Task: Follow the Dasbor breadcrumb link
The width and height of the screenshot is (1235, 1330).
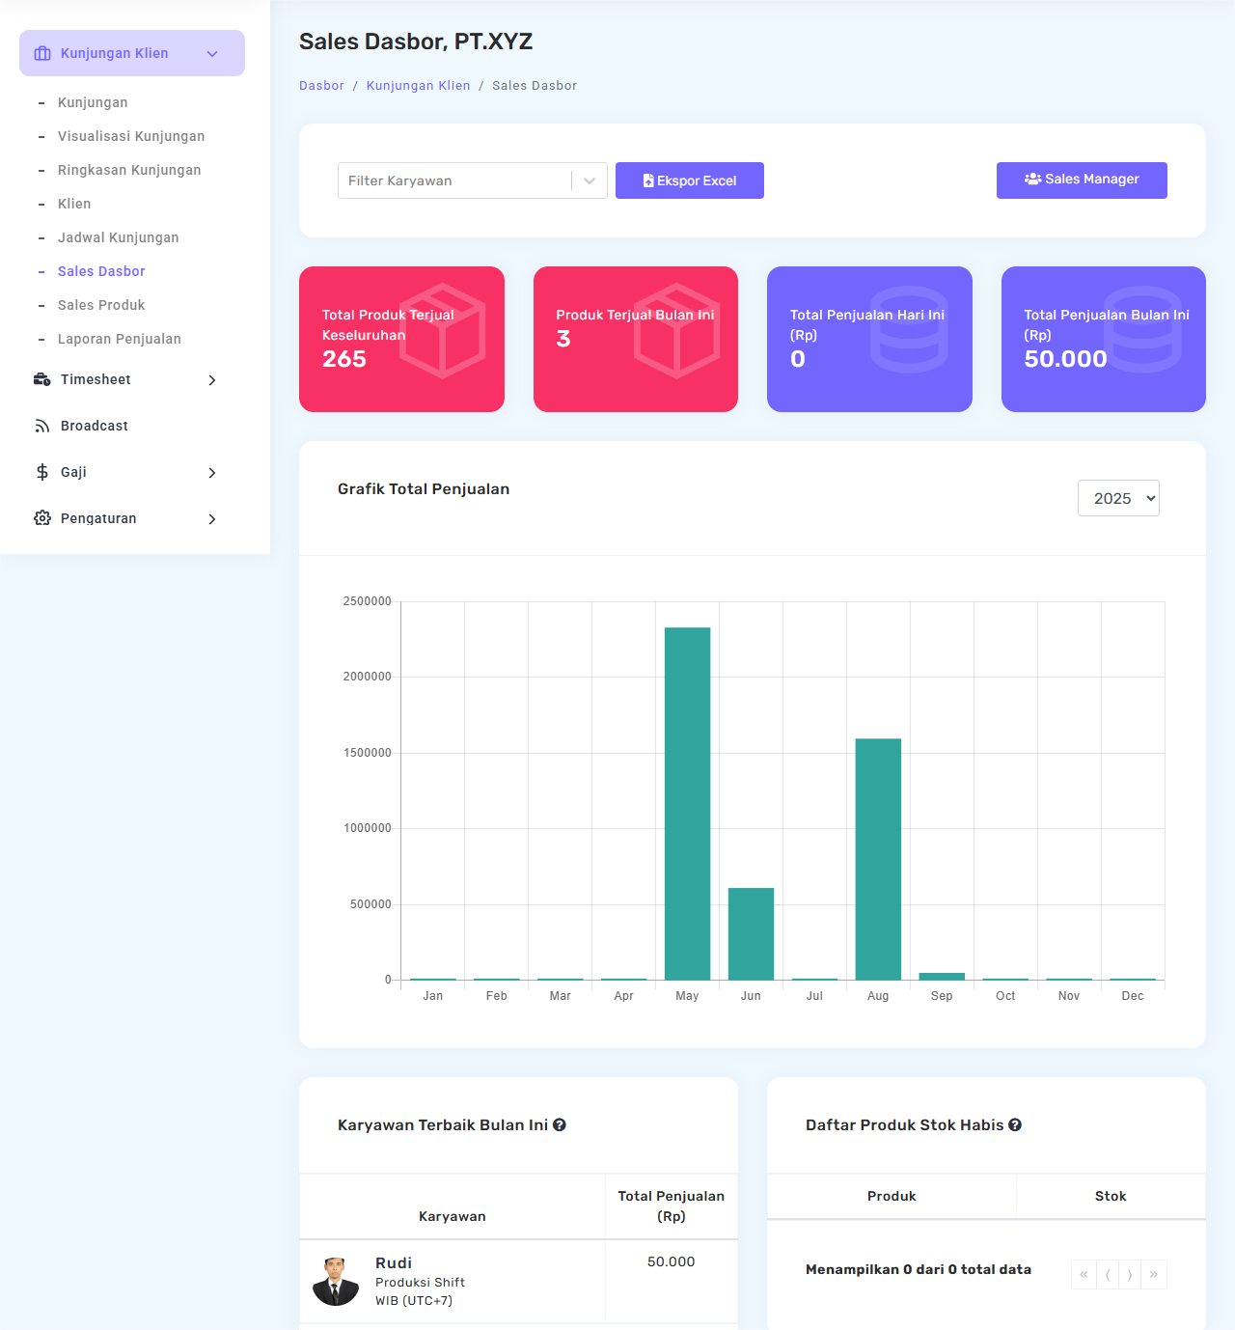Action: 321,86
